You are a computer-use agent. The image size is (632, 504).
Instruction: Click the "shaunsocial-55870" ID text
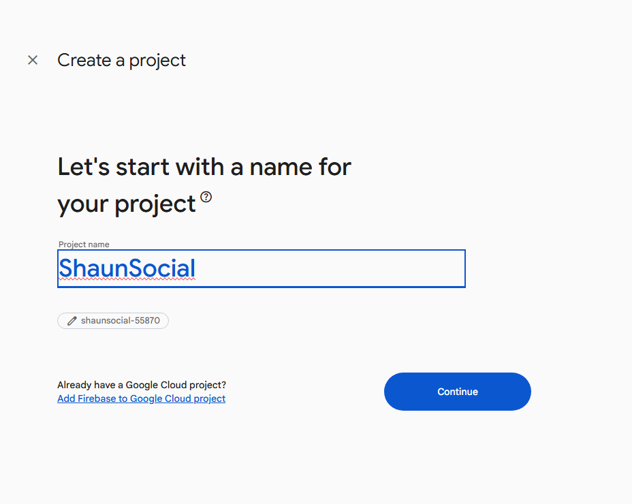(121, 320)
